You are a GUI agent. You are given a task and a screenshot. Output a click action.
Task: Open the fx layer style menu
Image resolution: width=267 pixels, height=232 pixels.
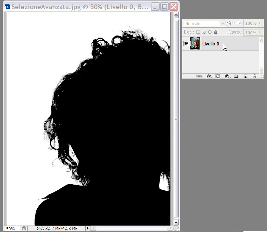point(209,76)
